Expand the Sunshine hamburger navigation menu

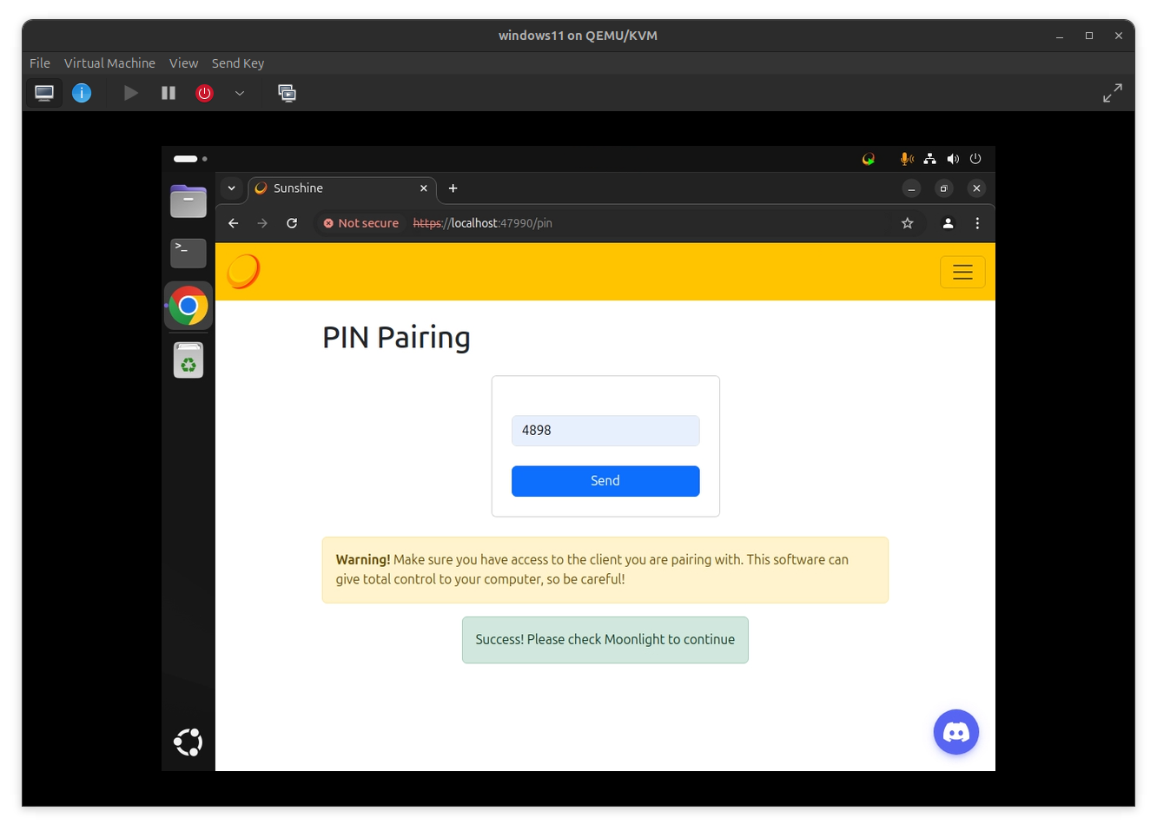(962, 272)
